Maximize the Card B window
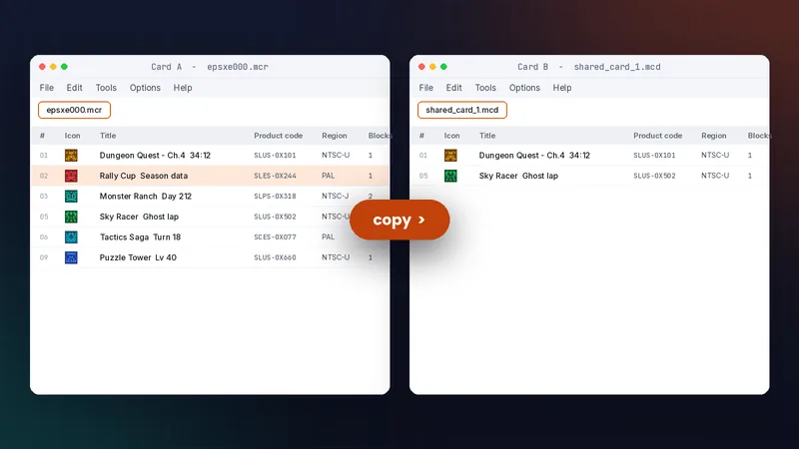This screenshot has height=449, width=799. [443, 67]
